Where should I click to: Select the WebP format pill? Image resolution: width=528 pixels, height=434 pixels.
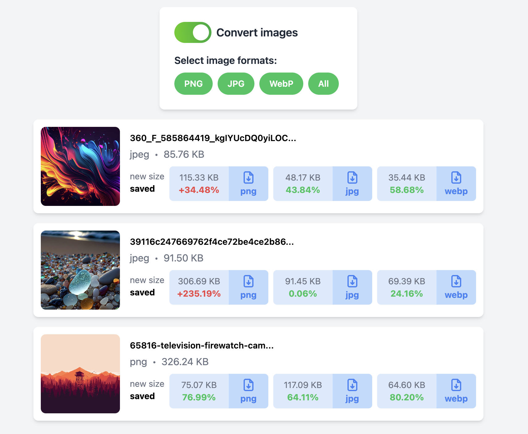point(281,84)
